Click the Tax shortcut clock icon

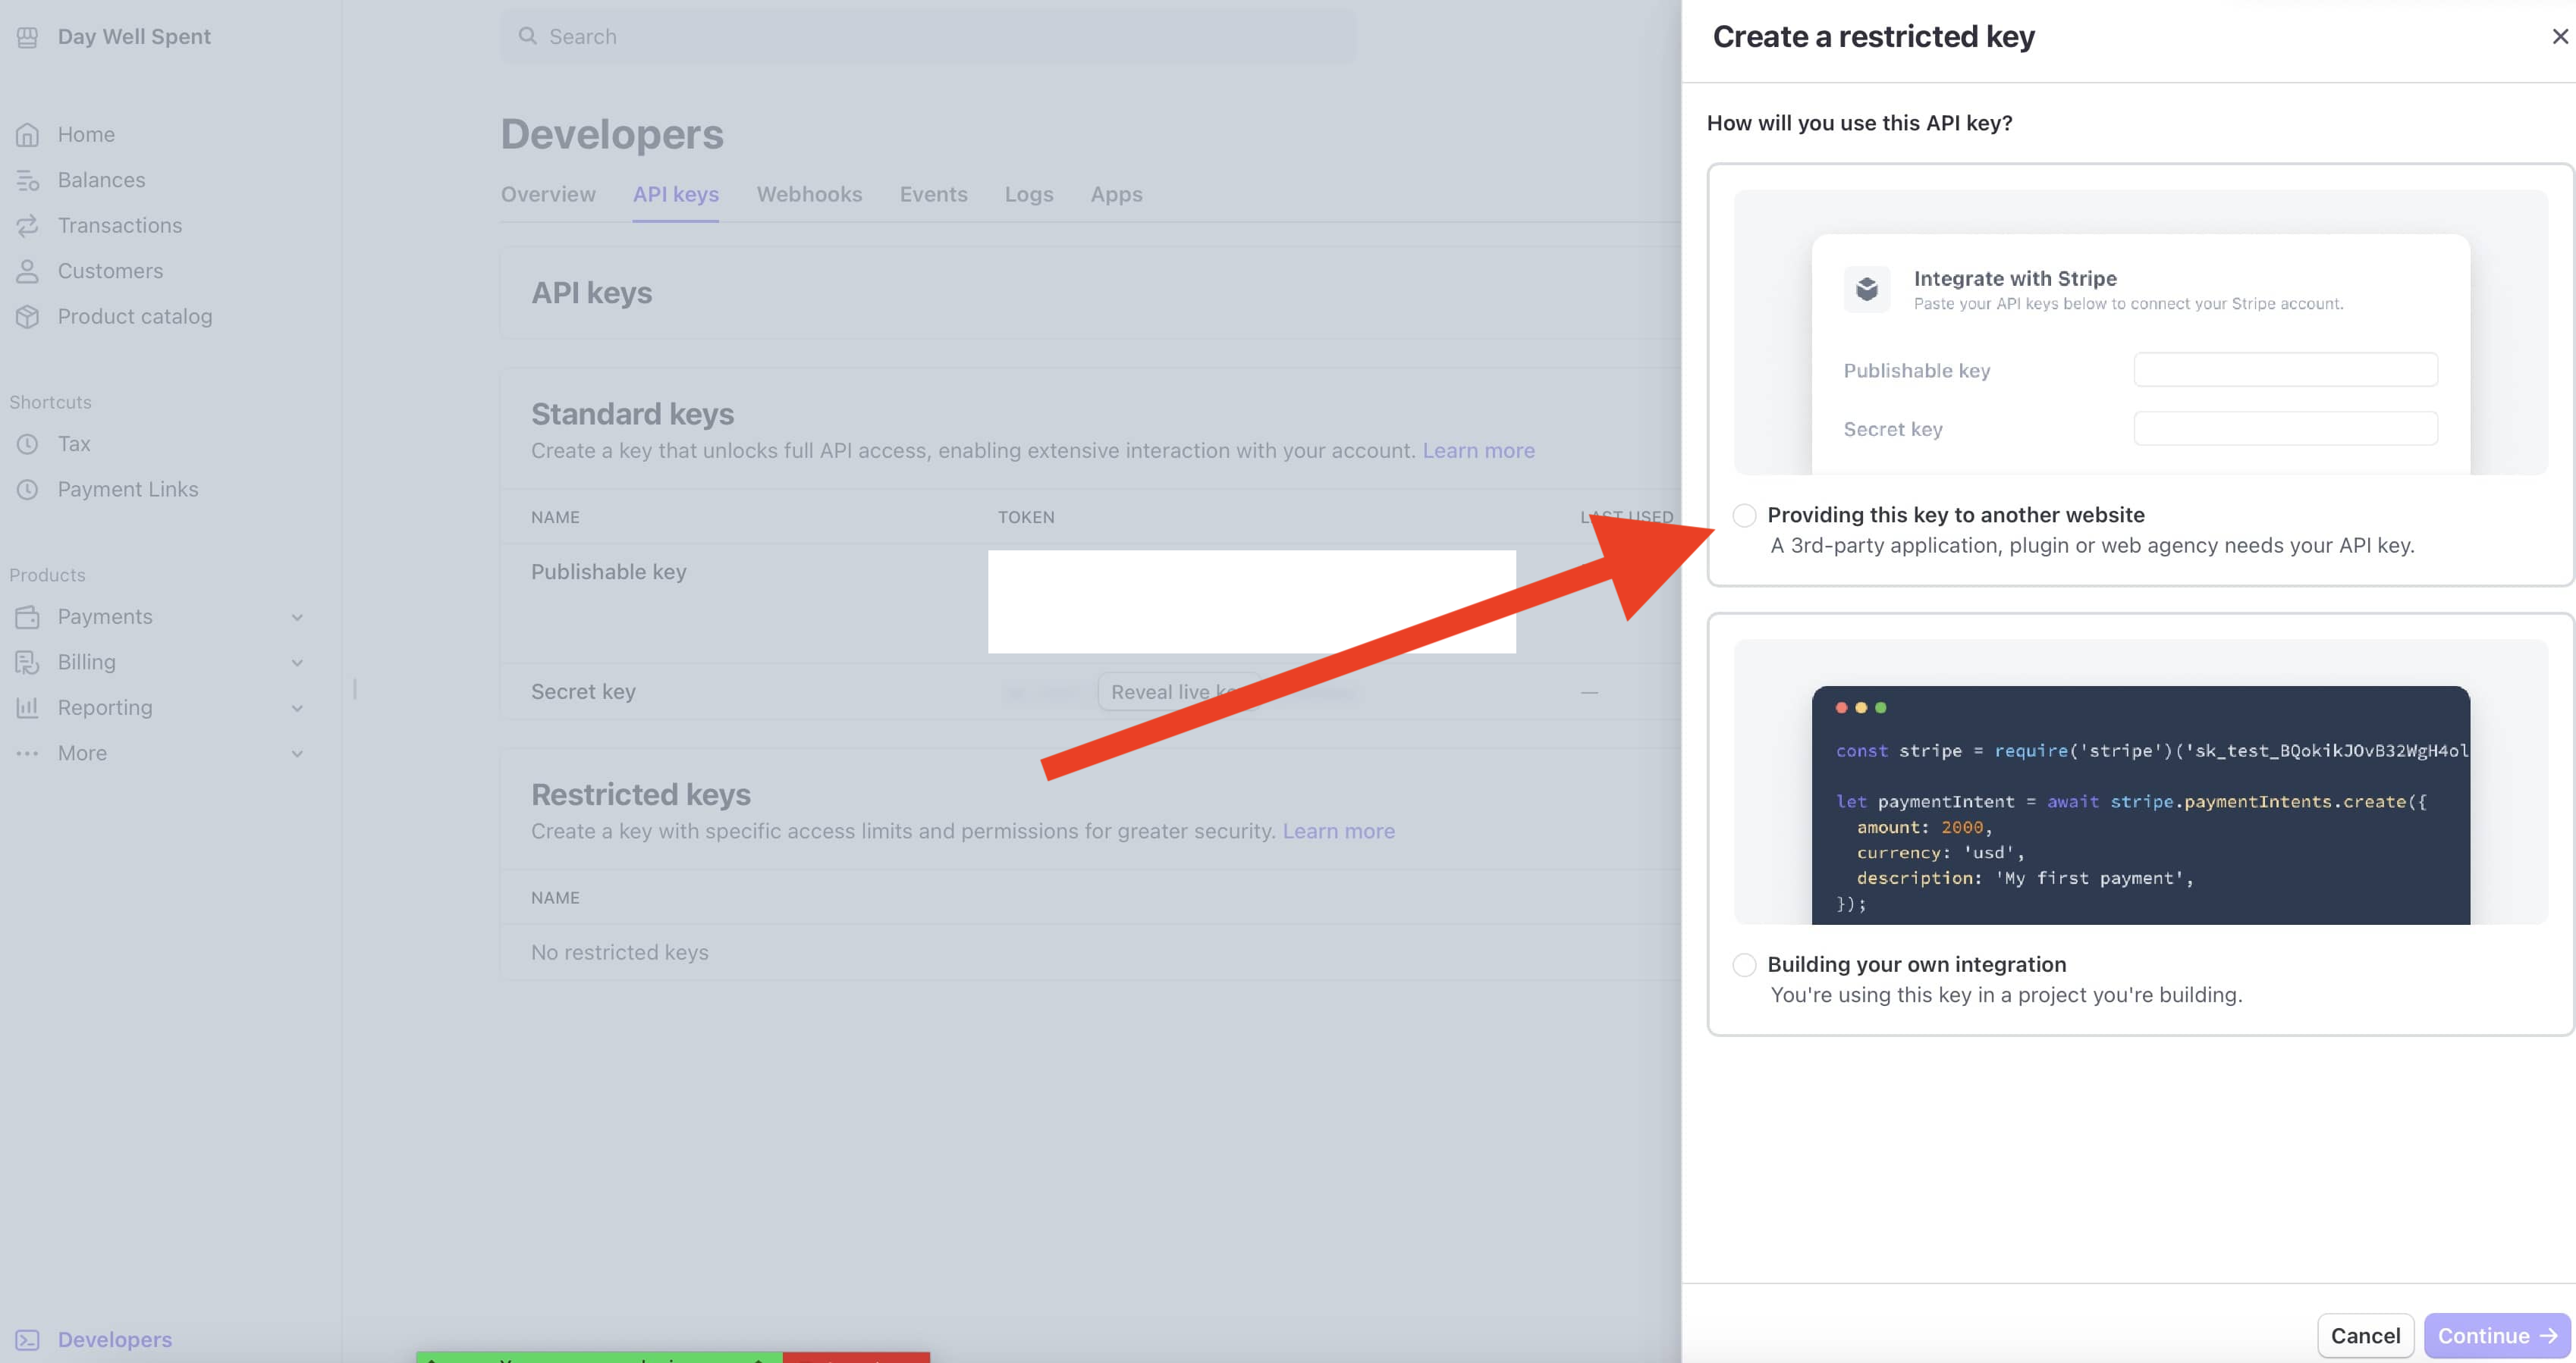[x=27, y=443]
